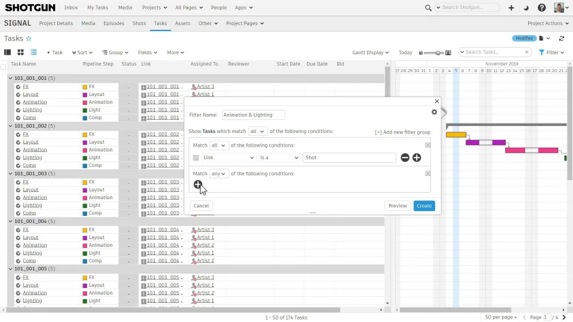This screenshot has height=322, width=573.
Task: Click the Preview button
Action: (x=398, y=206)
